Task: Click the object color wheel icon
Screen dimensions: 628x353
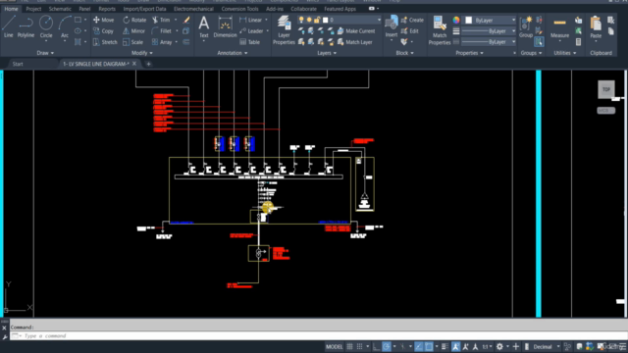Action: [x=456, y=20]
